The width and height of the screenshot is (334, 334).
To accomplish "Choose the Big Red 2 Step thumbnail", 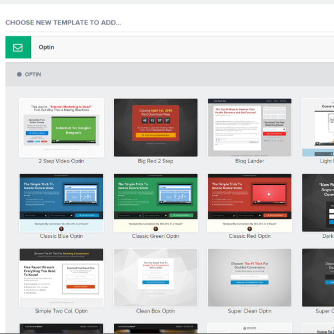I will (x=156, y=127).
